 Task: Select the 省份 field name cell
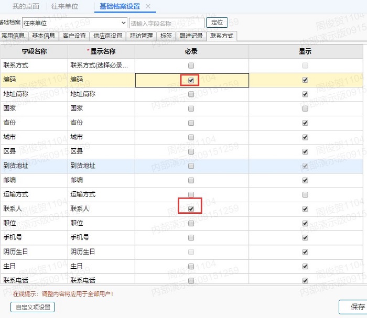[x=34, y=123]
